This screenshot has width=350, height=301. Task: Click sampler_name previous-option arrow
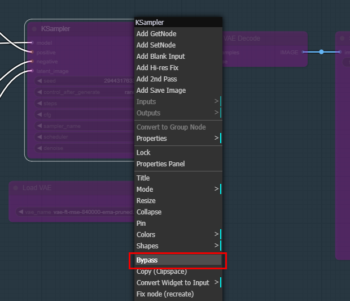point(40,126)
